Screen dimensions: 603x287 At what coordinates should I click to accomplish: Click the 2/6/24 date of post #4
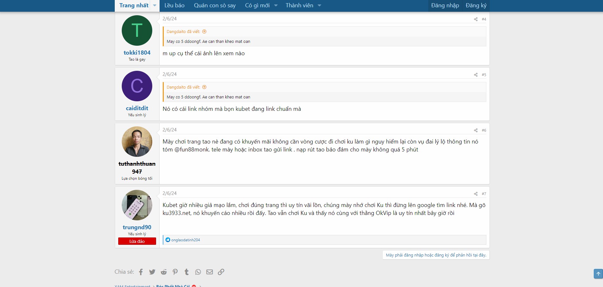coord(169,19)
